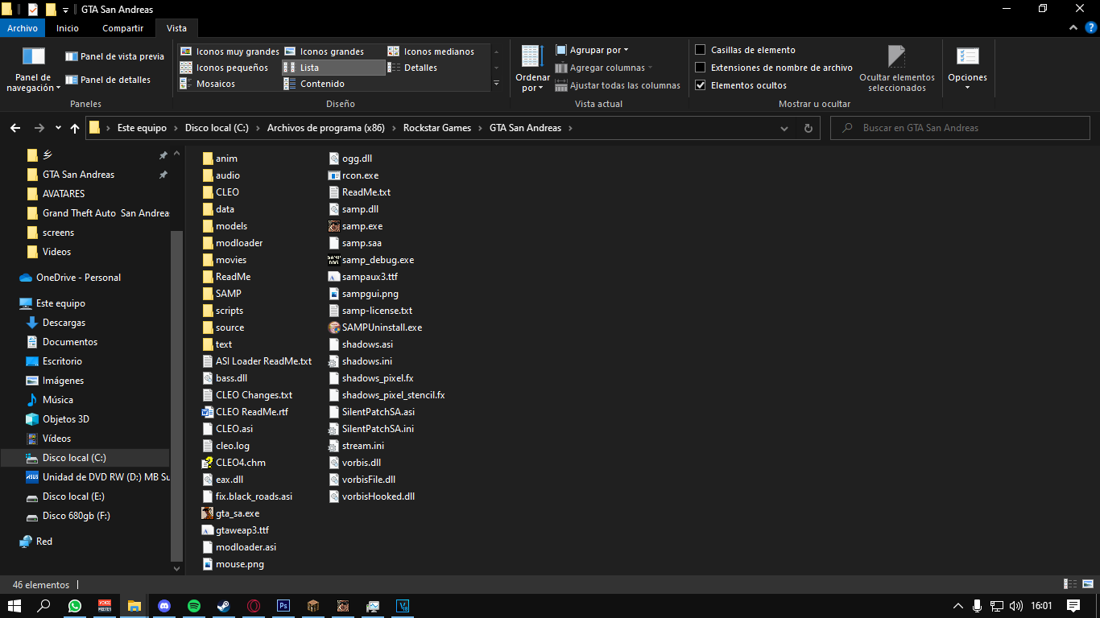Select the samp.exe application icon

pyautogui.click(x=335, y=226)
